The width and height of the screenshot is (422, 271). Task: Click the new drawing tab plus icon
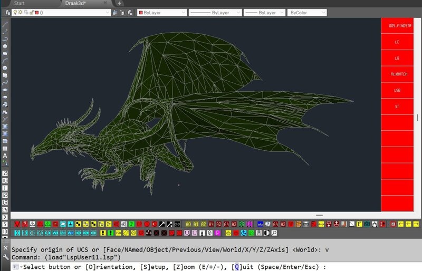pyautogui.click(x=120, y=3)
